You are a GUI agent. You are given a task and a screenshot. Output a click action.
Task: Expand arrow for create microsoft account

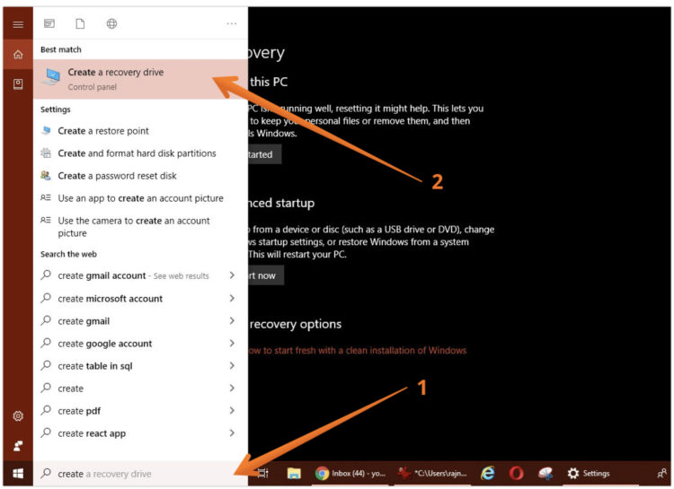(232, 298)
